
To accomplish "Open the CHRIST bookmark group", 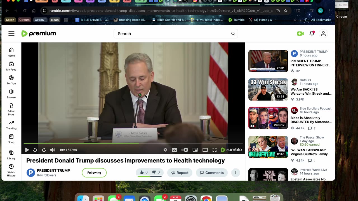I will [x=40, y=20].
